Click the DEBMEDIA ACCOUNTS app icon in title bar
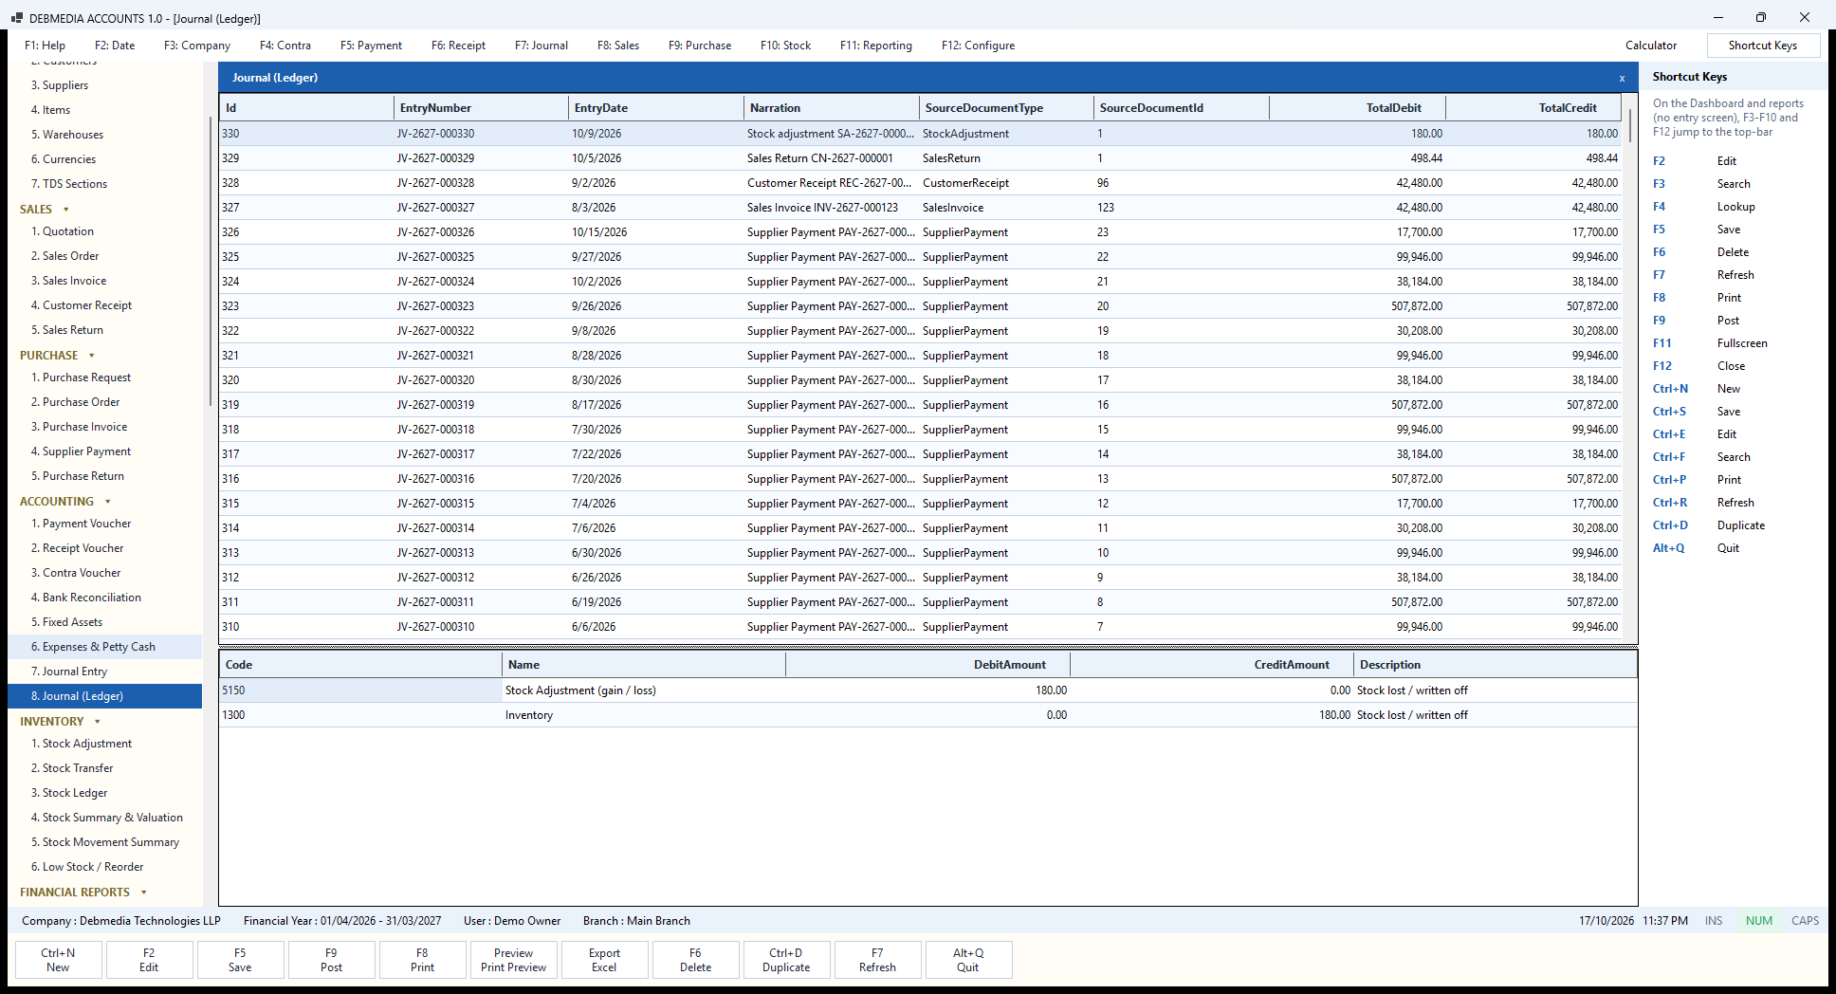Screen dimensions: 1836x994 click(x=16, y=18)
